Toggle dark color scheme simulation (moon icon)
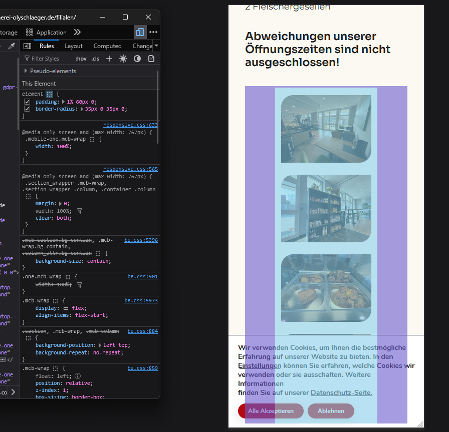Viewport: 449px width, 432px height. tap(137, 59)
